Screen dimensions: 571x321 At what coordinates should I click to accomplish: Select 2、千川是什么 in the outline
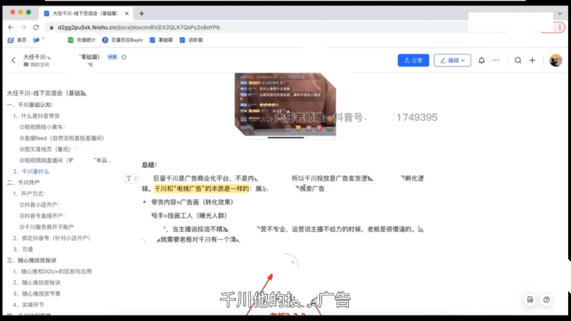(31, 172)
